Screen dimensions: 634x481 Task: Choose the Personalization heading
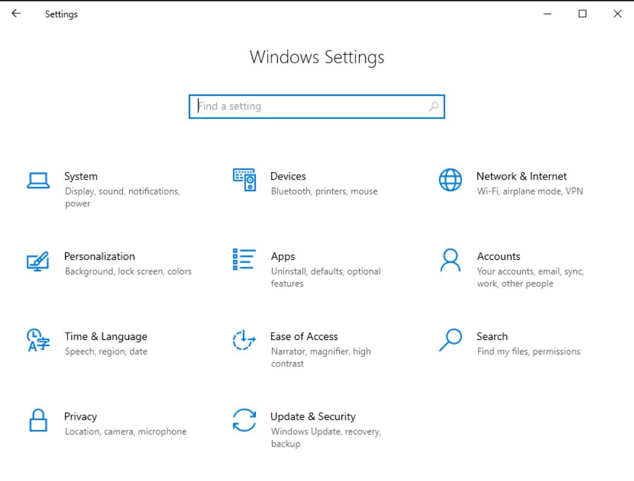pos(100,256)
